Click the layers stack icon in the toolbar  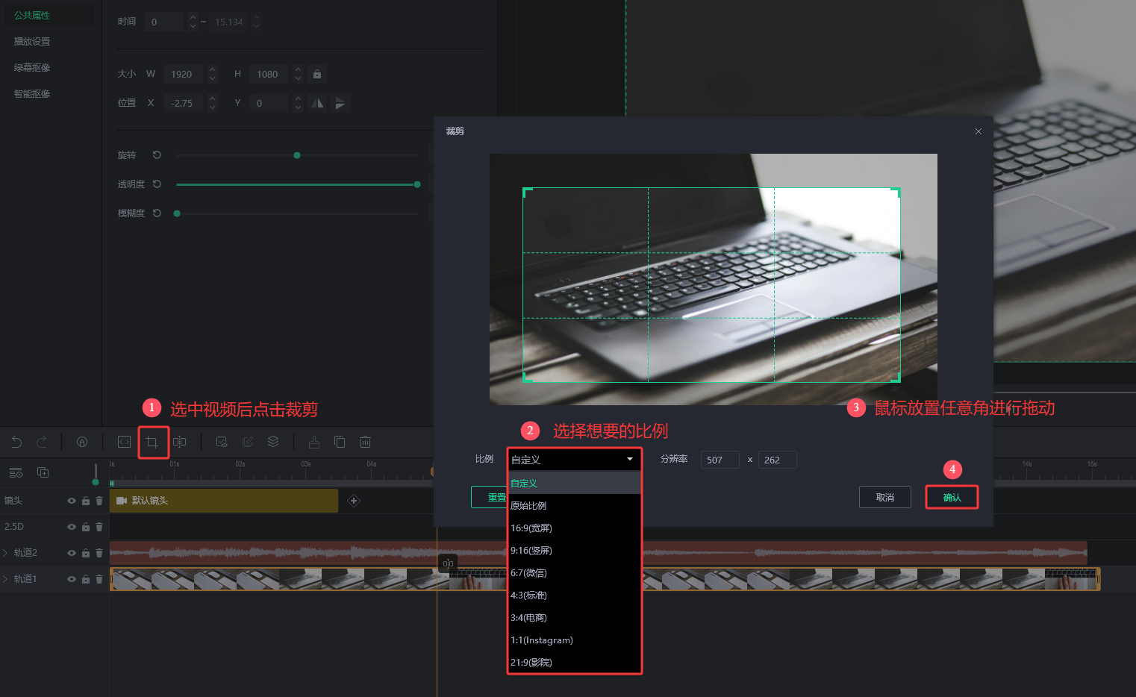coord(273,442)
